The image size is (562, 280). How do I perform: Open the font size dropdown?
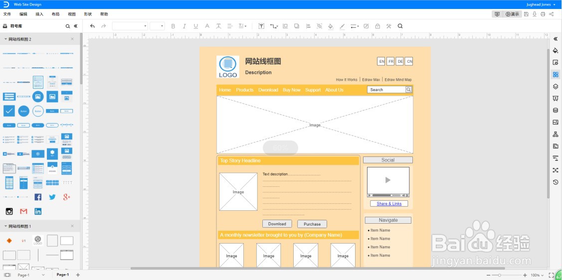(x=157, y=26)
